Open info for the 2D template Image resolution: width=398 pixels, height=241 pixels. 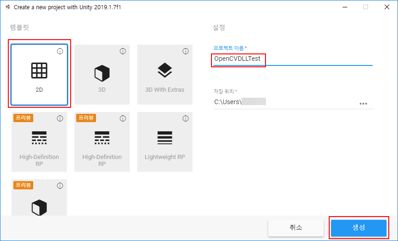[60, 51]
